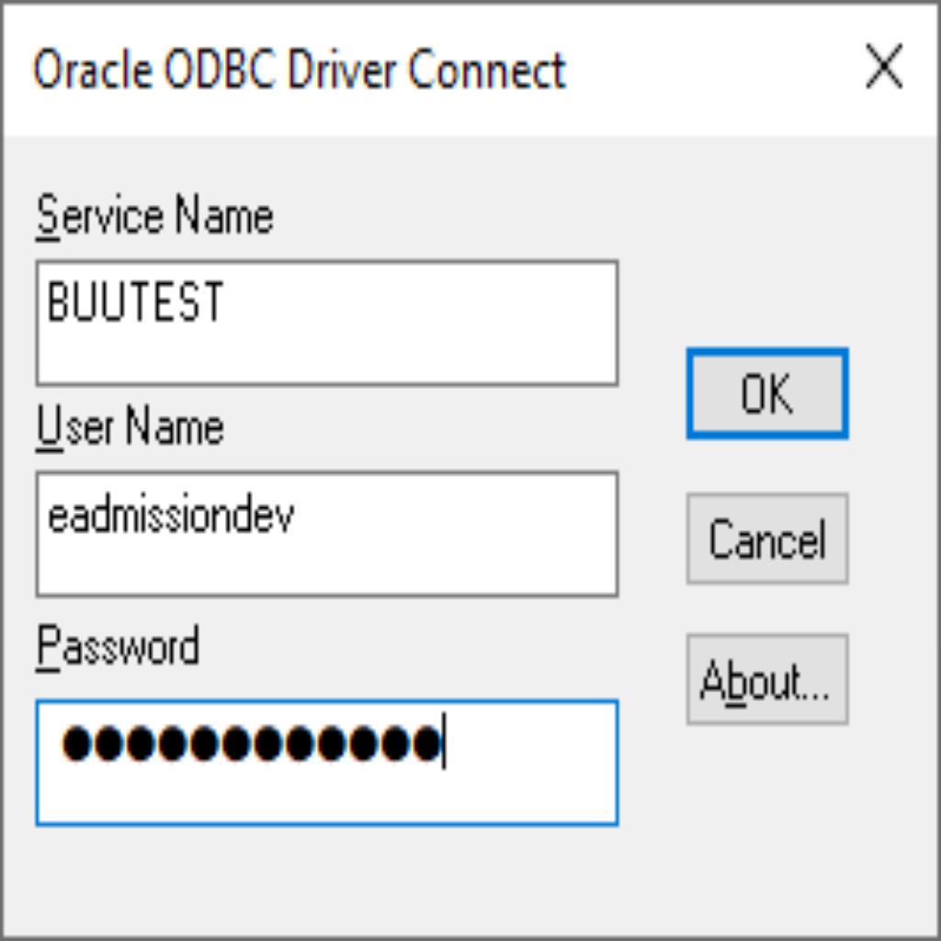Place cursor after the last password dot
This screenshot has height=941, width=941.
coord(444,743)
